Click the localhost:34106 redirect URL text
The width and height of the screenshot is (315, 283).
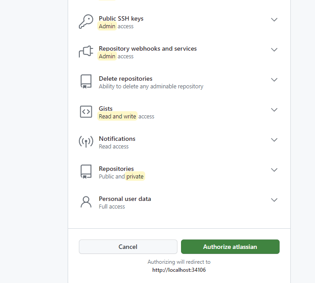click(179, 270)
